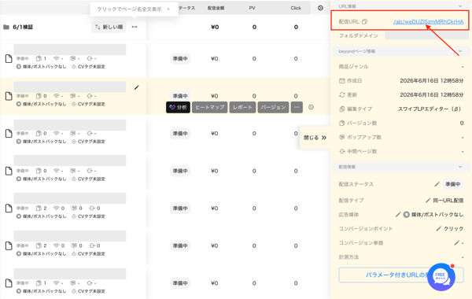Edit 配信ステータス with its pencil icon

[x=437, y=184]
